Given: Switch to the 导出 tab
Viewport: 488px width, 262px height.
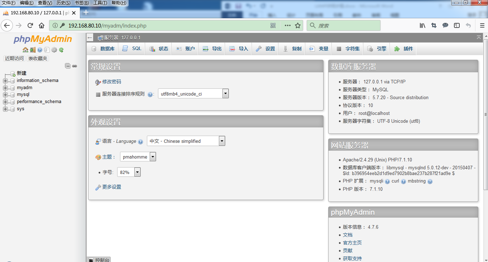Looking at the screenshot, I should click(212, 49).
